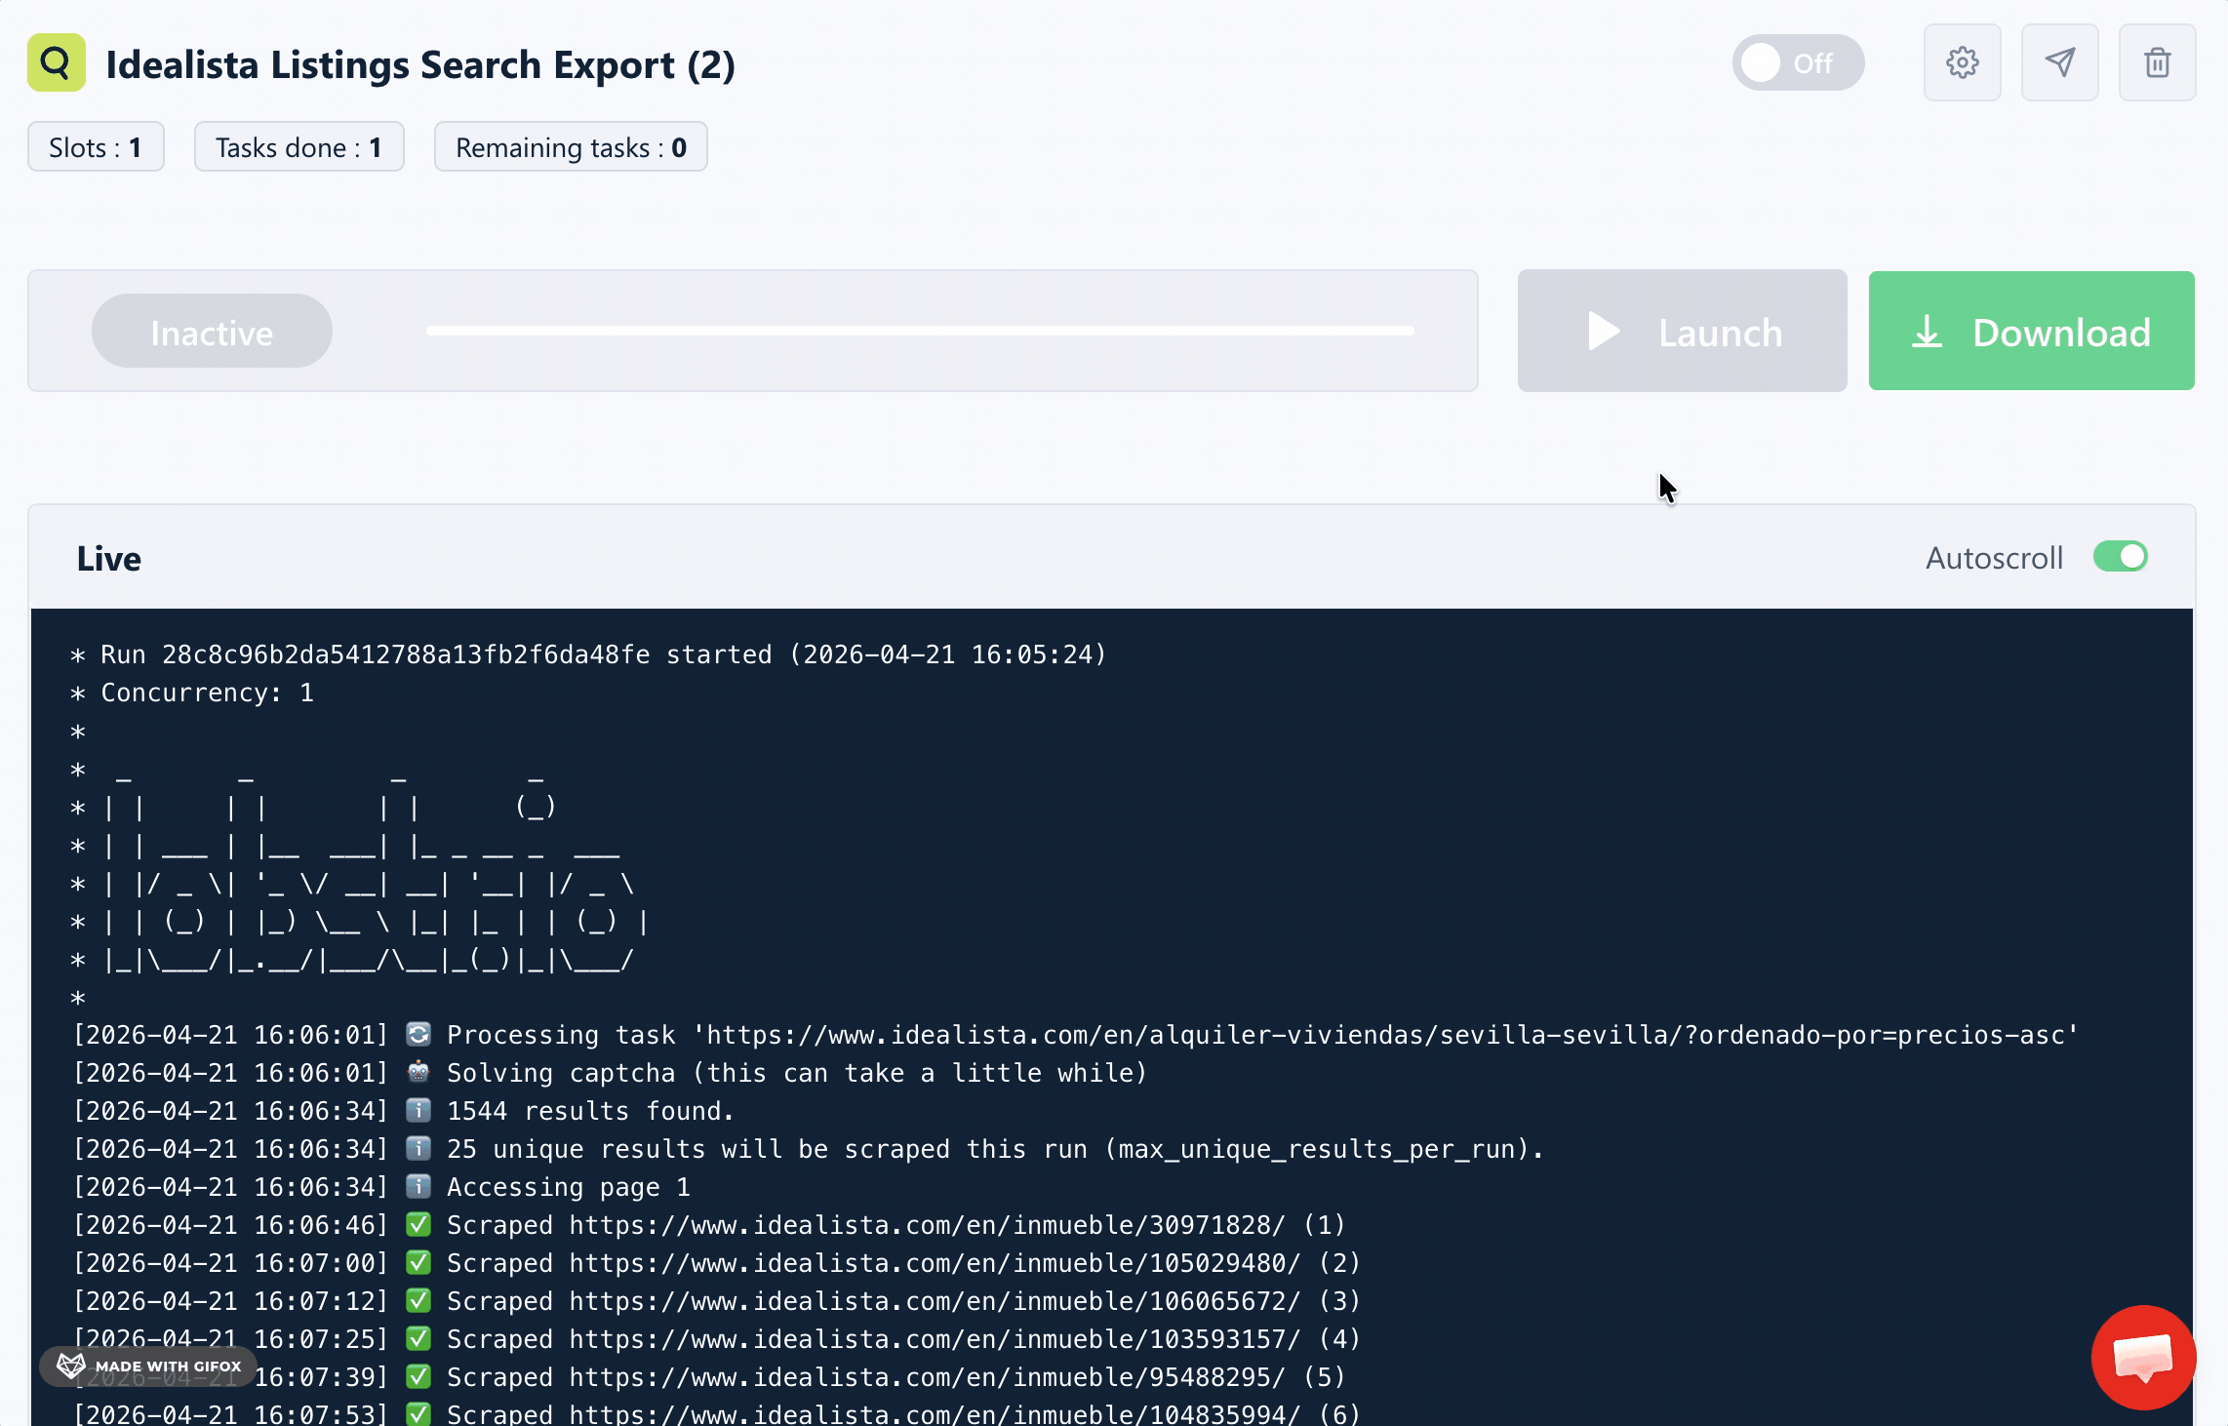Click the 'Remaining tasks : 0' chip
This screenshot has width=2228, height=1426.
pos(571,146)
